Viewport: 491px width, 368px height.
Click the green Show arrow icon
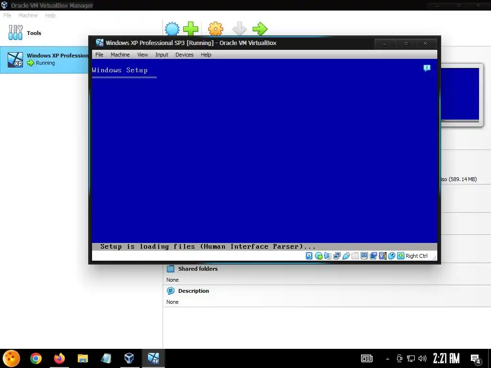pyautogui.click(x=260, y=29)
